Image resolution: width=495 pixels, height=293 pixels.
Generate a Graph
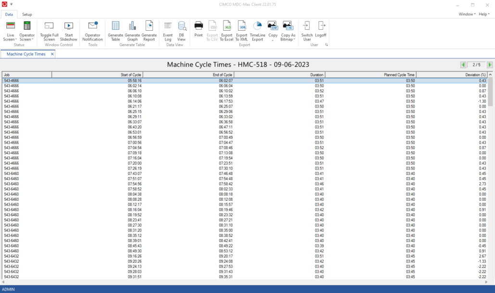132,31
